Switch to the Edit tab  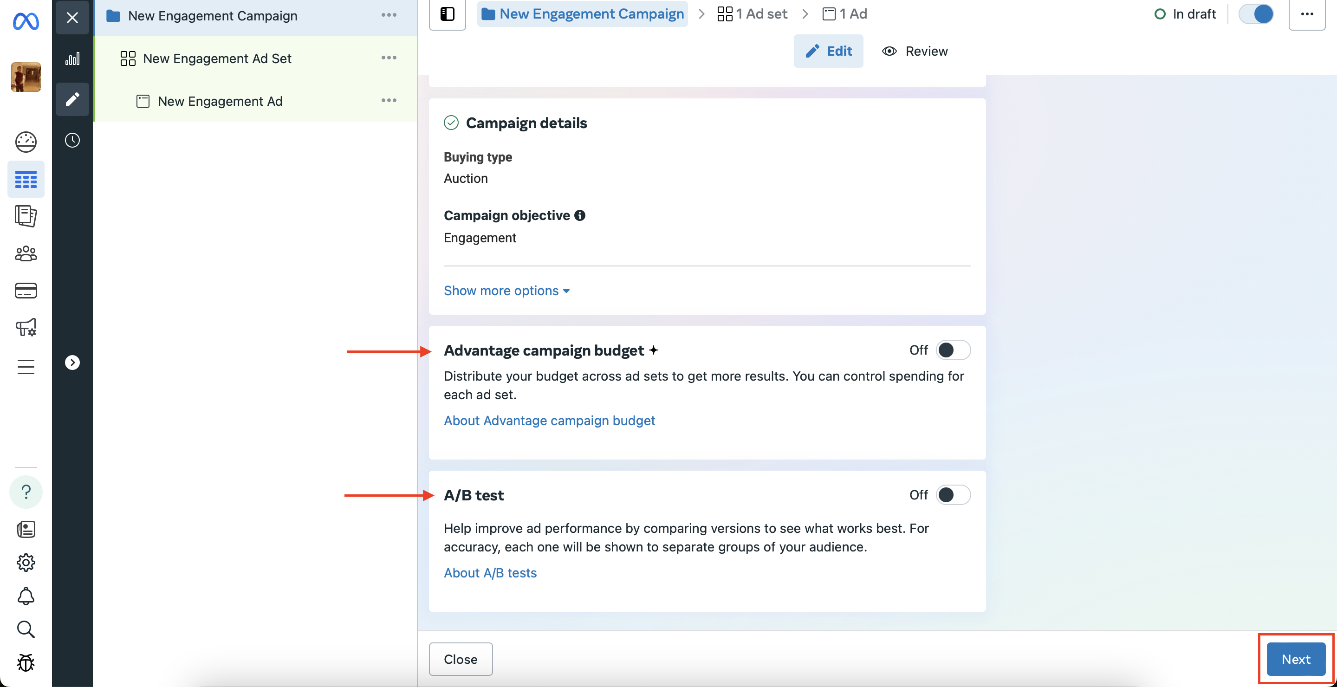click(828, 51)
